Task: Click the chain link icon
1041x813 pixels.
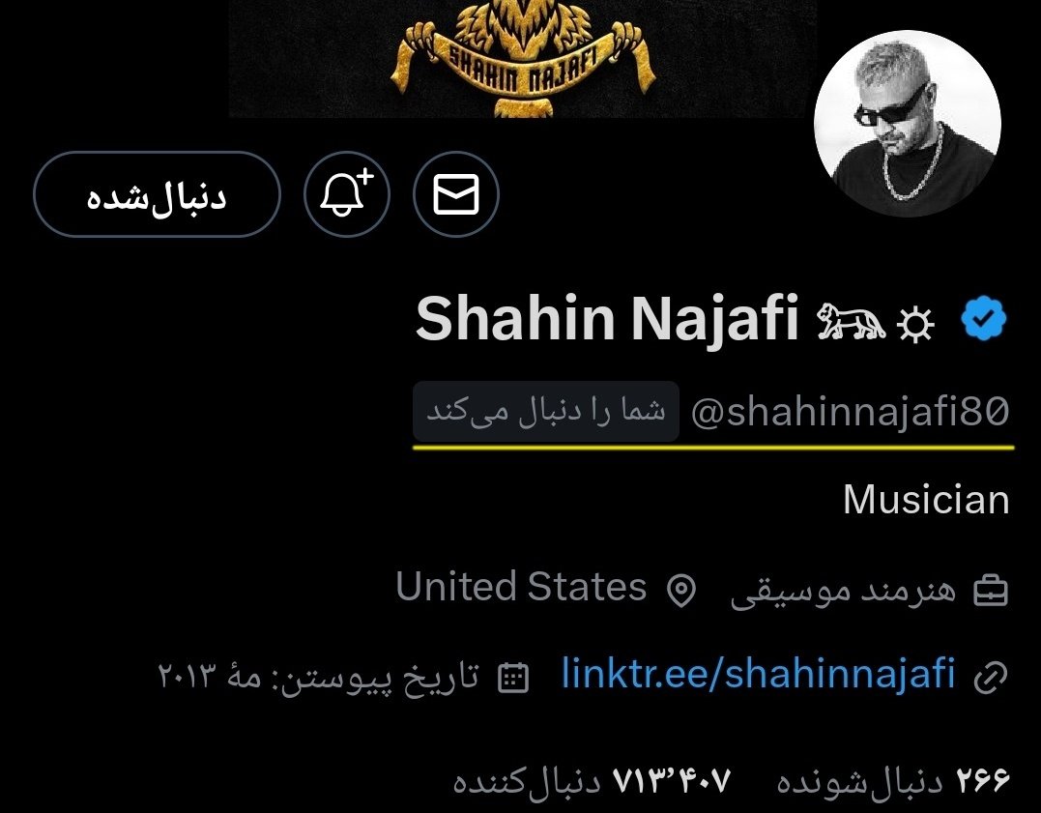Action: (991, 678)
